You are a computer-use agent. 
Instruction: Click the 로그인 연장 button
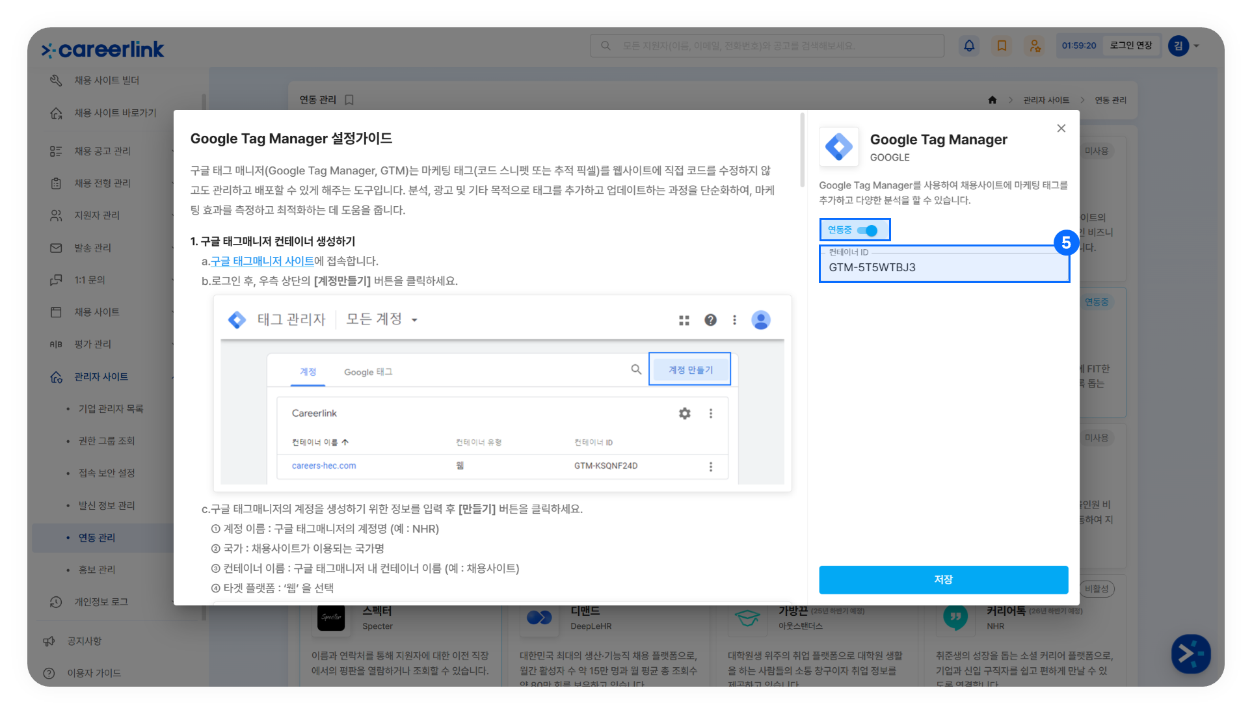click(x=1130, y=46)
